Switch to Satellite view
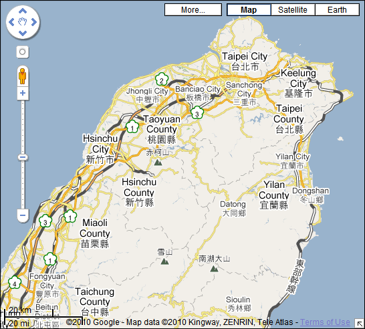The height and width of the screenshot is (329, 365). (x=293, y=10)
